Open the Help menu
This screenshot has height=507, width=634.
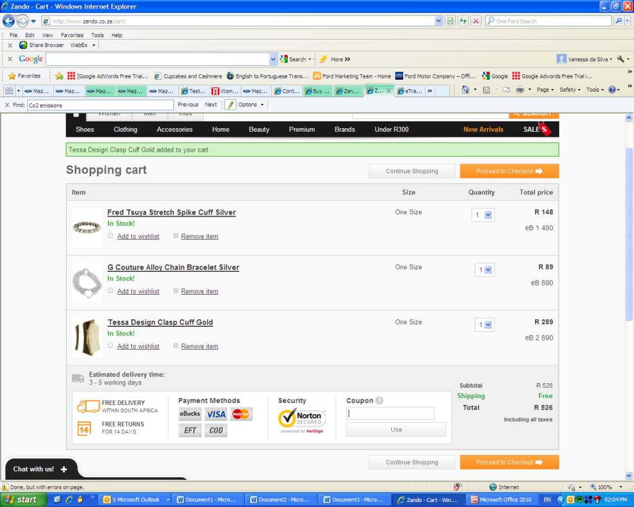click(117, 35)
